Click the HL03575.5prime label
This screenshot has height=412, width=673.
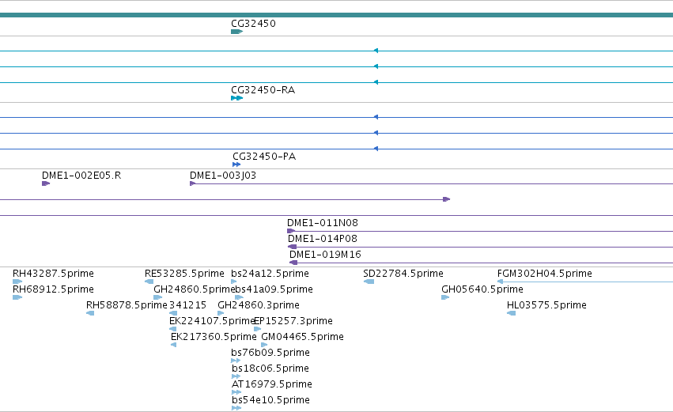(x=546, y=305)
